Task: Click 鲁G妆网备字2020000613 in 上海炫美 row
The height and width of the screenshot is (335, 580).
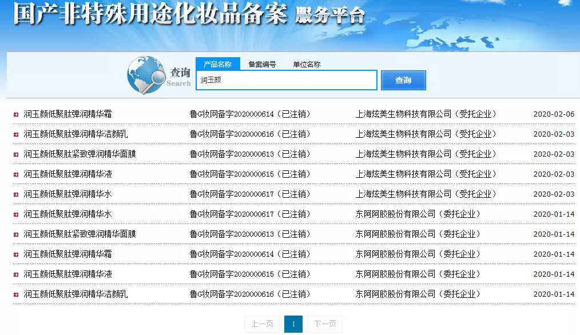Action: pos(232,154)
